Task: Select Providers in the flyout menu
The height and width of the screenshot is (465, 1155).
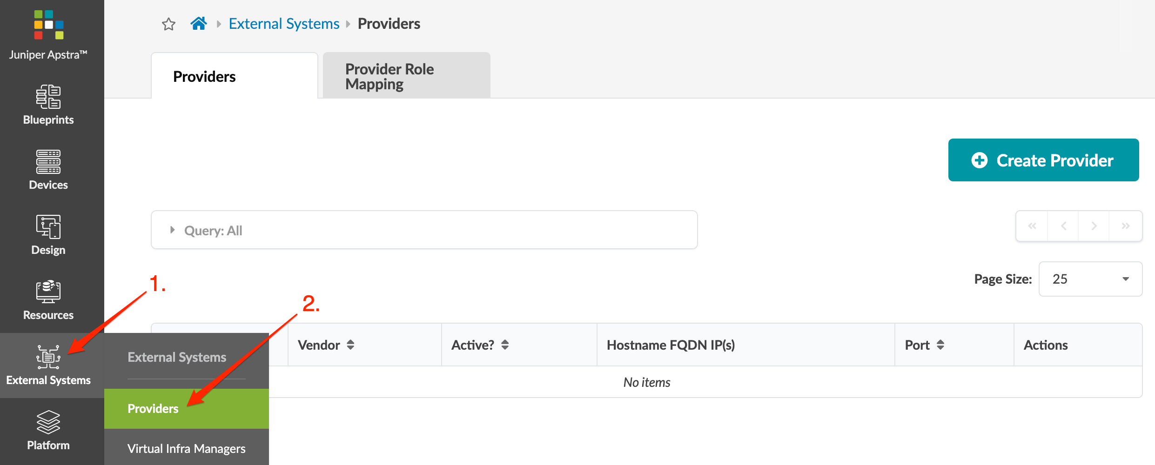Action: click(x=153, y=409)
